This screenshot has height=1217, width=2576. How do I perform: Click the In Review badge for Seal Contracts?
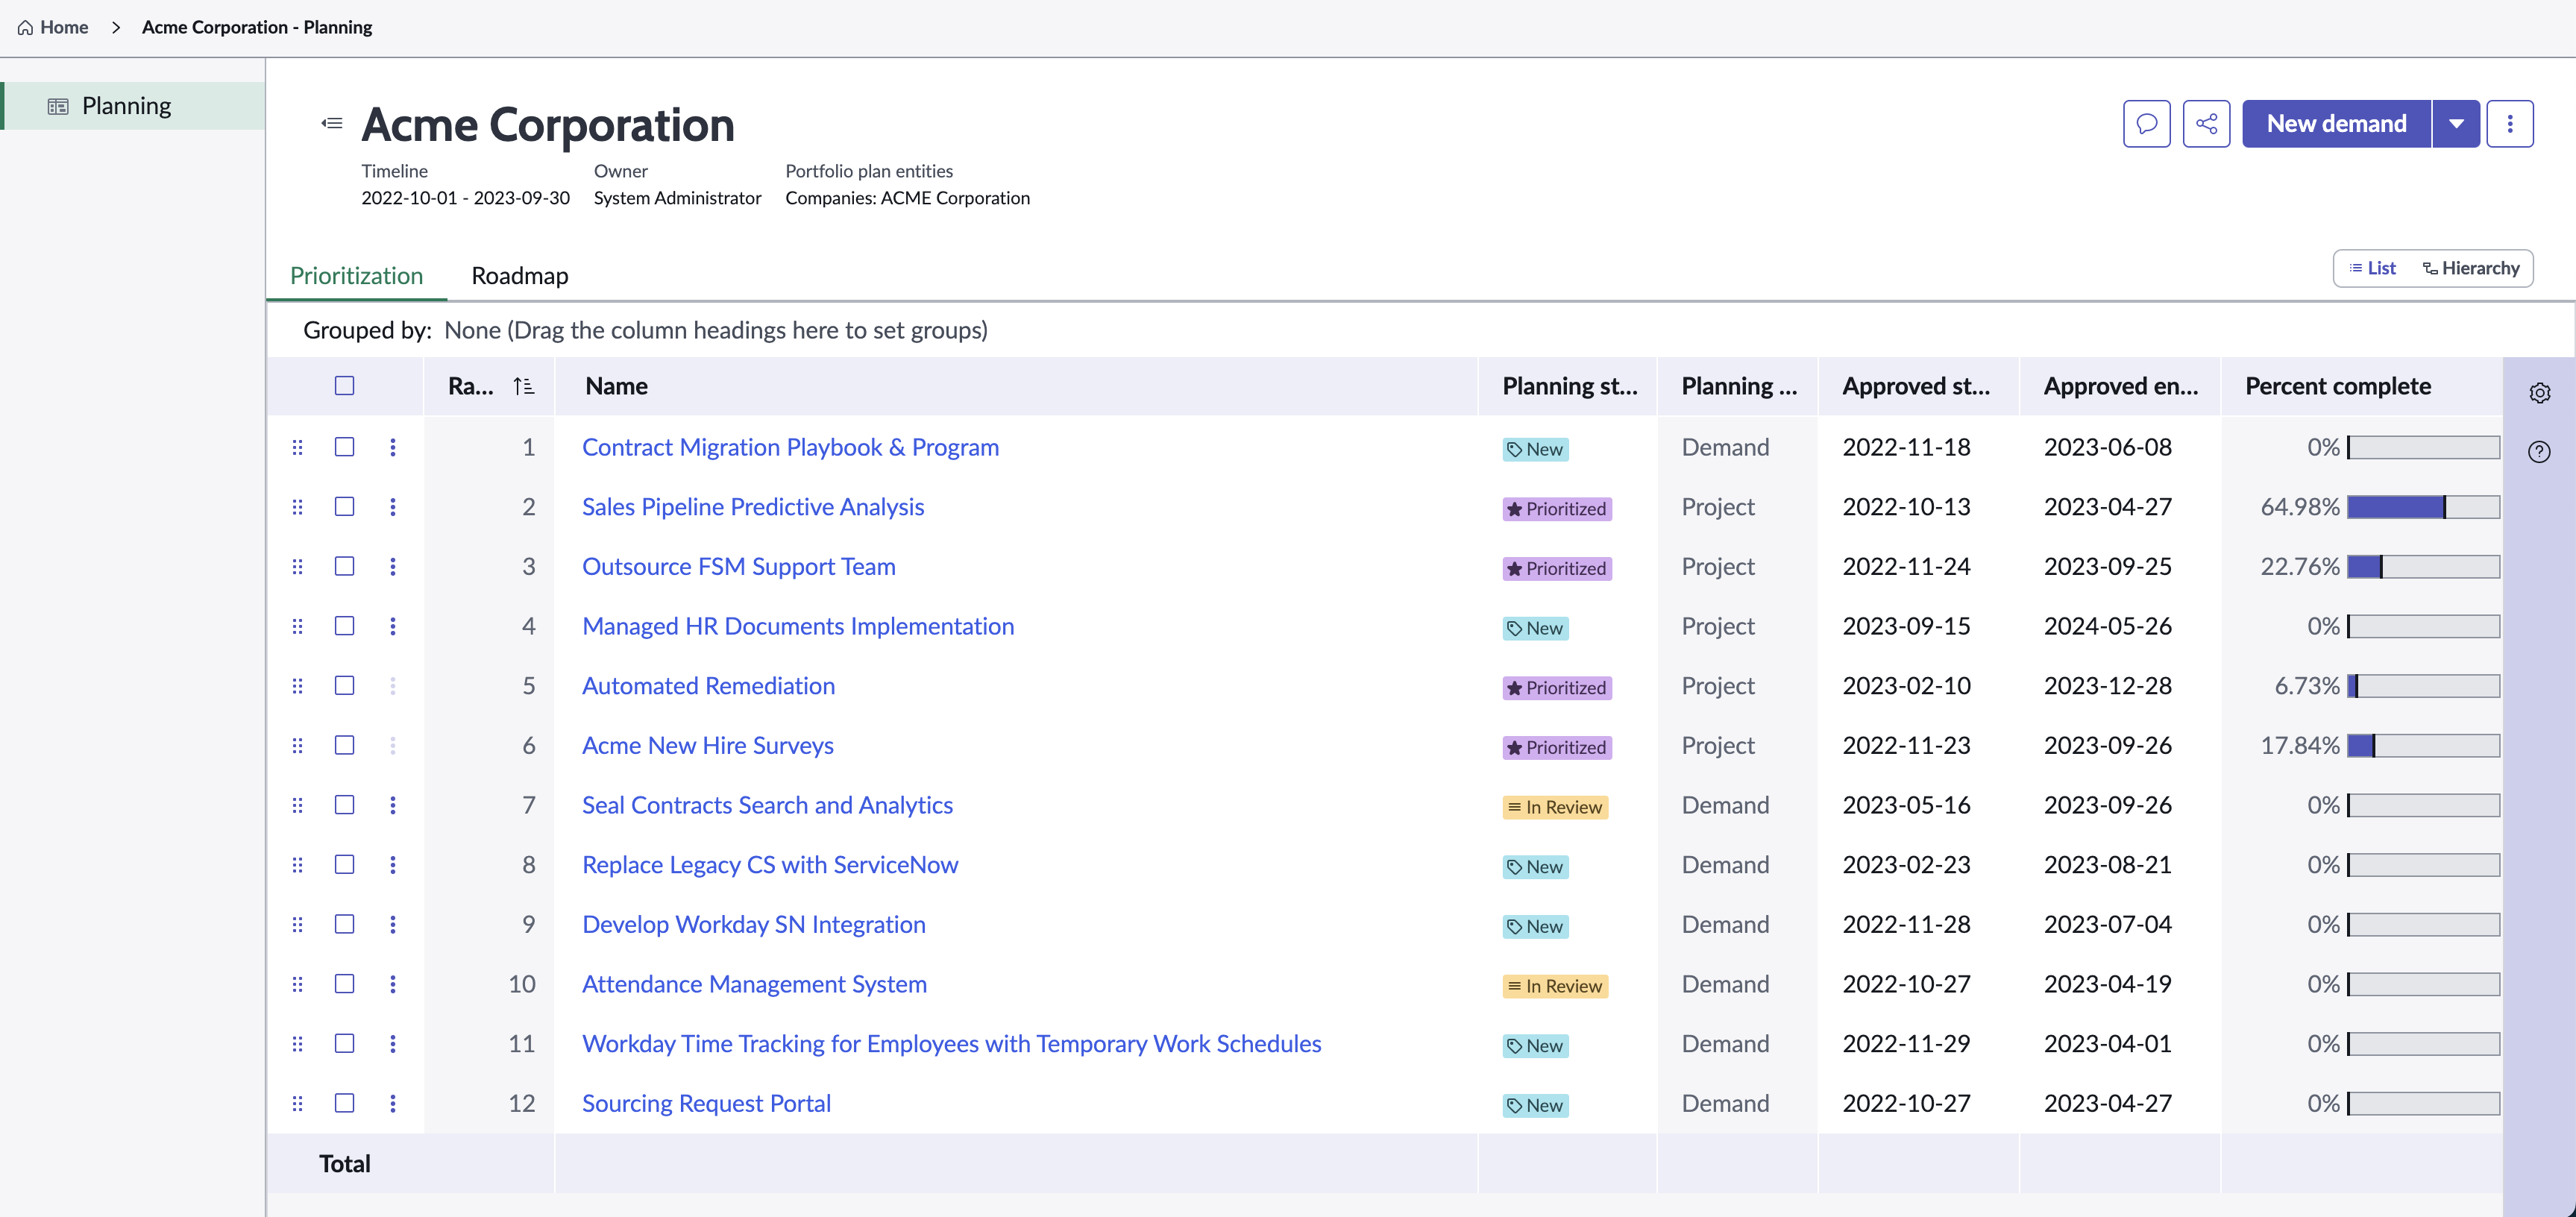1555,807
